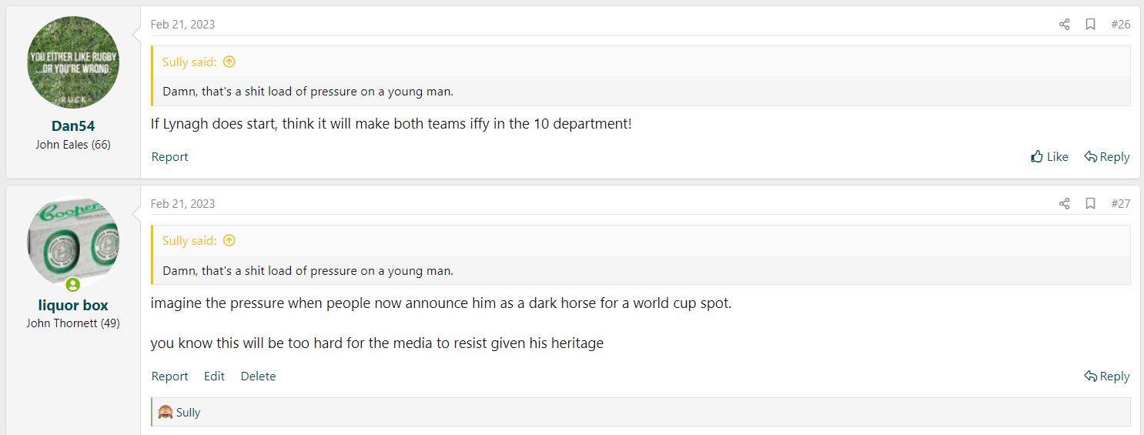Open Dan54's profile via username
The height and width of the screenshot is (435, 1144).
[x=73, y=126]
